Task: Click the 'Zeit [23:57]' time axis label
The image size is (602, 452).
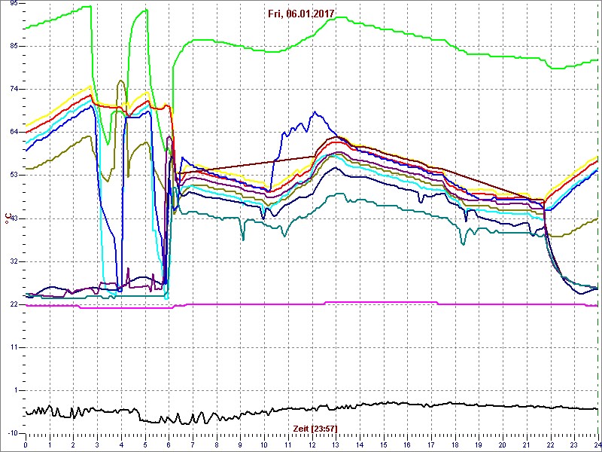Action: 315,429
